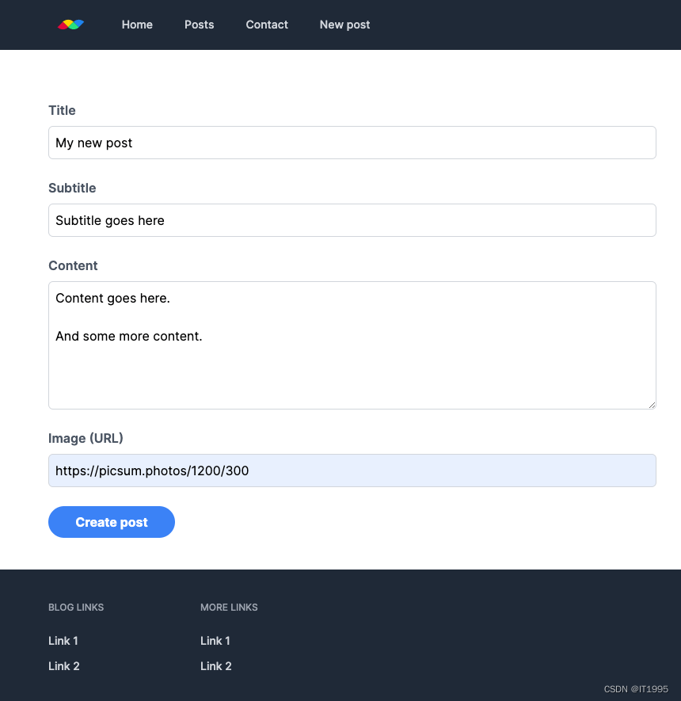Image resolution: width=681 pixels, height=701 pixels.
Task: Click Link 1 under MORE LINKS
Action: pyautogui.click(x=215, y=641)
